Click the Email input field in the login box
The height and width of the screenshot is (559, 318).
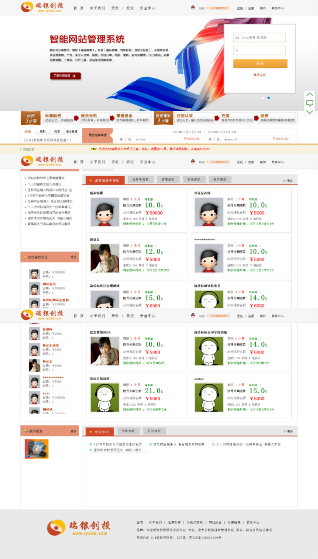click(x=259, y=38)
